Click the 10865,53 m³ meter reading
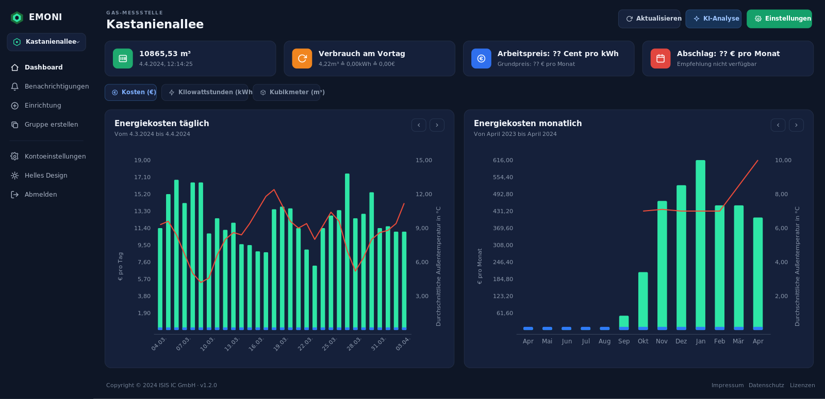Screen dimensions: 825x399 pyautogui.click(x=165, y=54)
